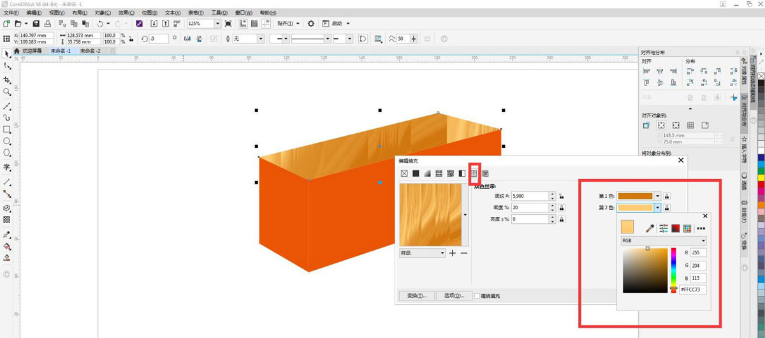The image size is (765, 338).
Task: Open the 125% zoom level dropdown
Action: pyautogui.click(x=217, y=24)
